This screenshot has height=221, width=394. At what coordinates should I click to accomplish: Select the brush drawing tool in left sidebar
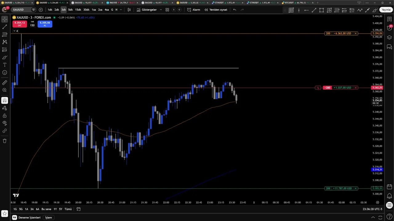(5, 57)
